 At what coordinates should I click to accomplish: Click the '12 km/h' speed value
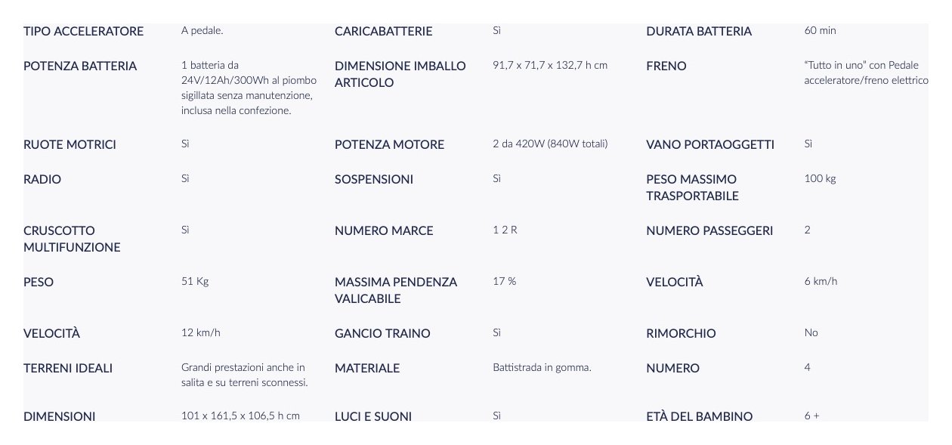click(201, 332)
